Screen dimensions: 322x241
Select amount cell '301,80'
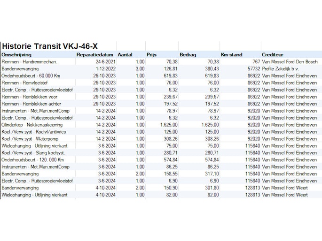(x=212, y=188)
